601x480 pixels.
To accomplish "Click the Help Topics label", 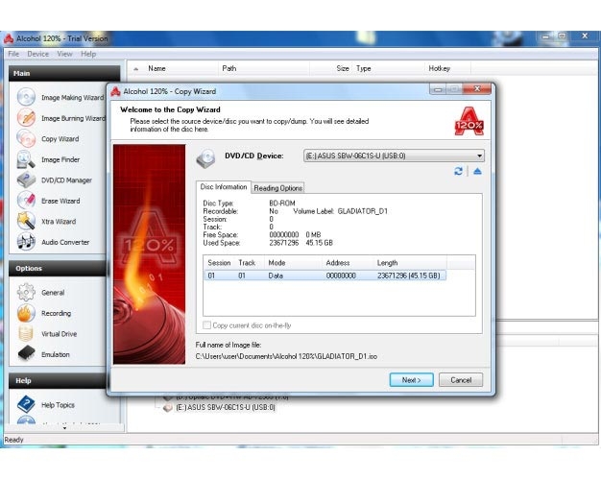I will [x=58, y=405].
